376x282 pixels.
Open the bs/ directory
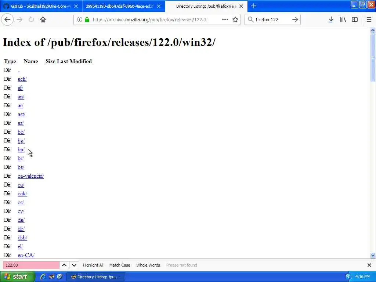point(21,167)
